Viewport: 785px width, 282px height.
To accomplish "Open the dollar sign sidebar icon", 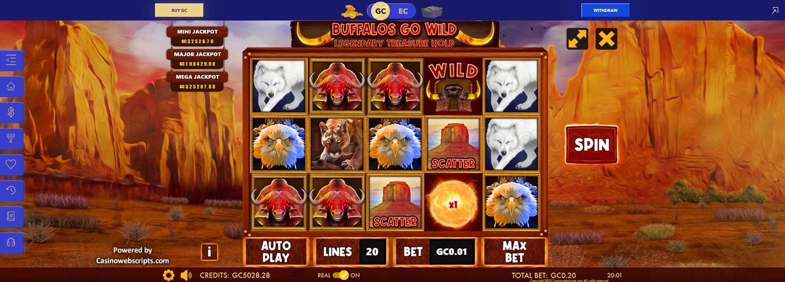I will click(11, 112).
